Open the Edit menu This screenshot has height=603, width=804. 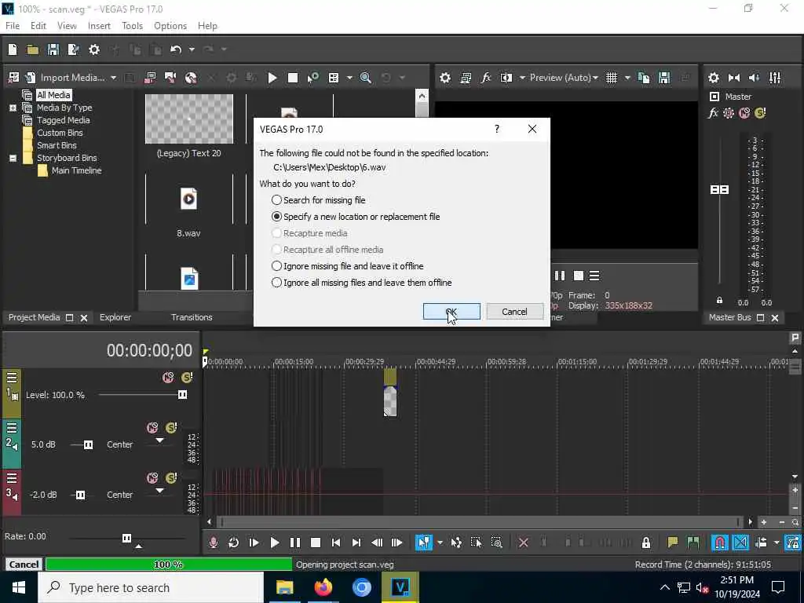[38, 26]
